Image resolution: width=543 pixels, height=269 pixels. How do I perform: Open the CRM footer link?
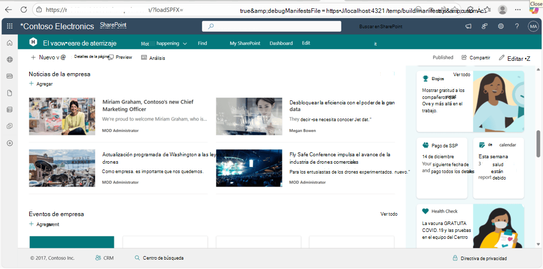pos(104,258)
